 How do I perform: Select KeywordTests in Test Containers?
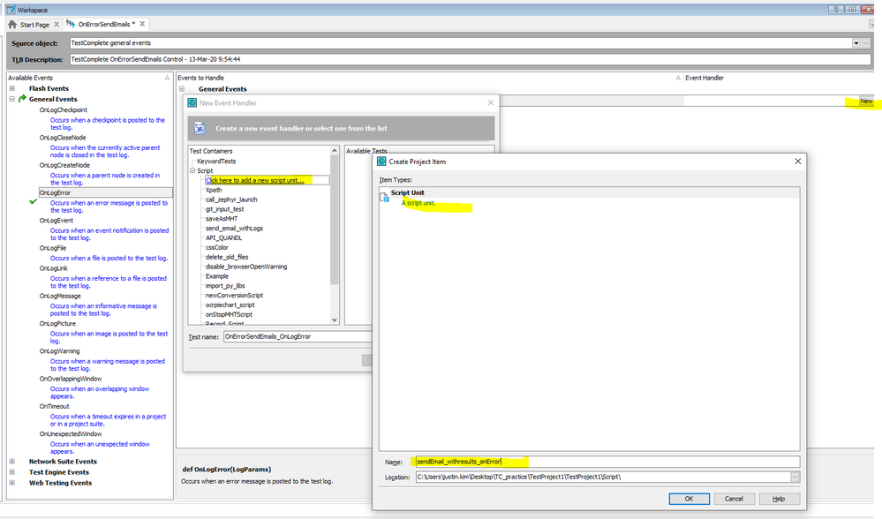tap(216, 162)
